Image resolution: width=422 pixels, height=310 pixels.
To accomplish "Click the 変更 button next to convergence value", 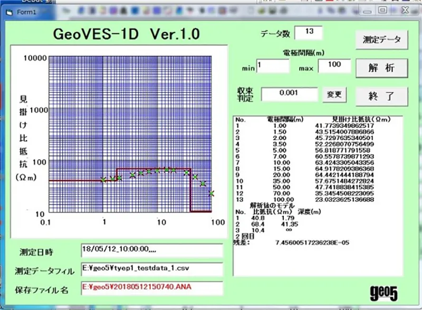I will tap(334, 95).
